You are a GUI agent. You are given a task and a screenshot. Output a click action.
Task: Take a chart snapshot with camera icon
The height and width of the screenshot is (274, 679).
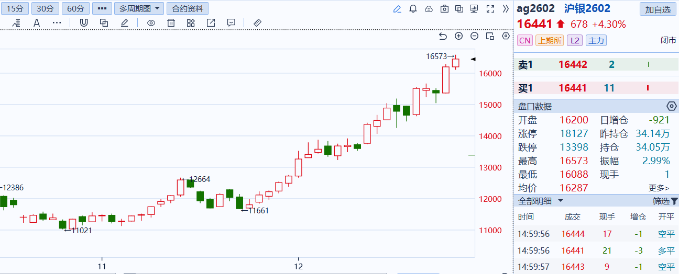point(444,9)
